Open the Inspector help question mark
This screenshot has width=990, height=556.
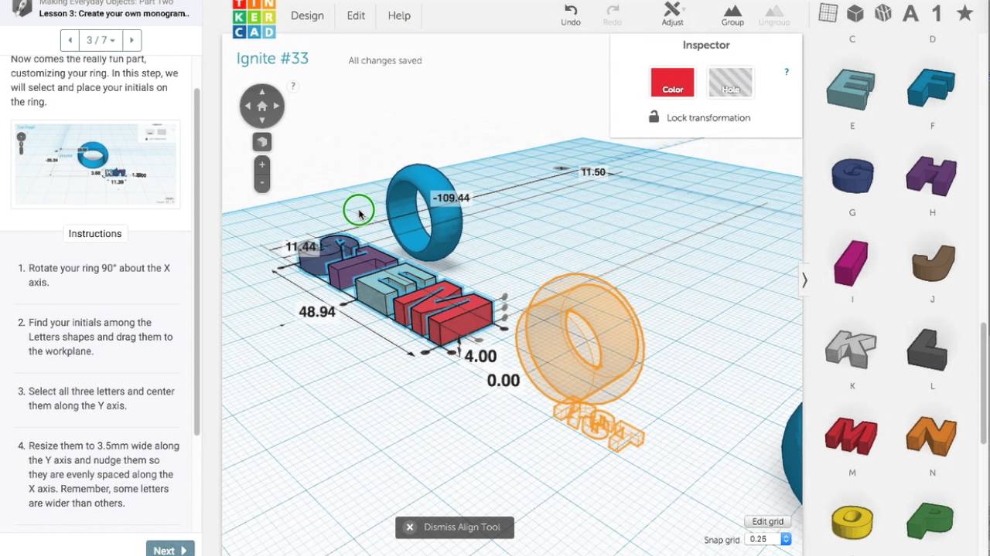[x=787, y=72]
